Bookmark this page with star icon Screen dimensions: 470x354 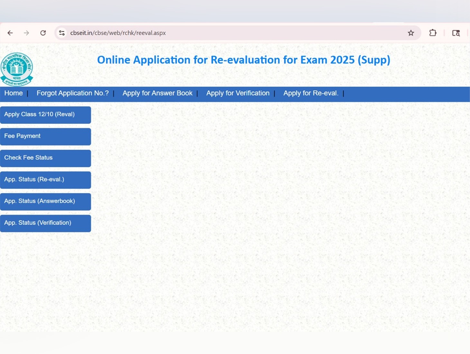[x=411, y=33]
